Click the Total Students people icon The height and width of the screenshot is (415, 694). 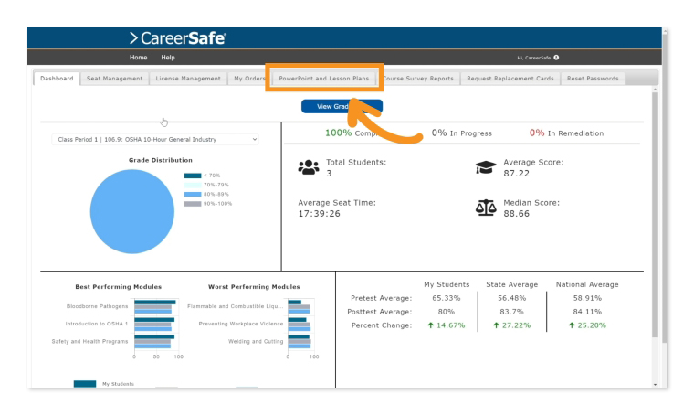click(x=309, y=167)
